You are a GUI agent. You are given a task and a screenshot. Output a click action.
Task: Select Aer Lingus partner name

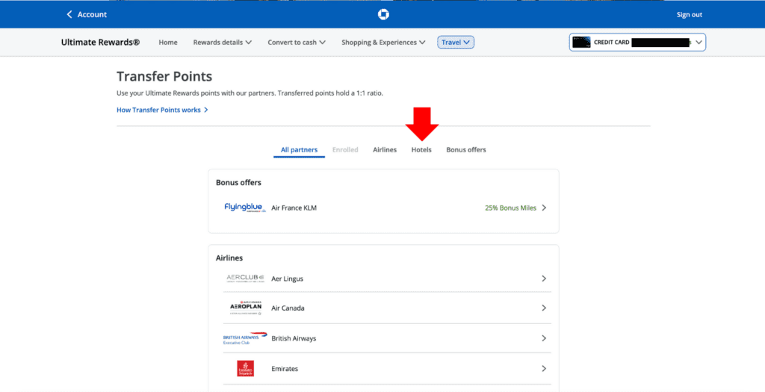point(287,279)
